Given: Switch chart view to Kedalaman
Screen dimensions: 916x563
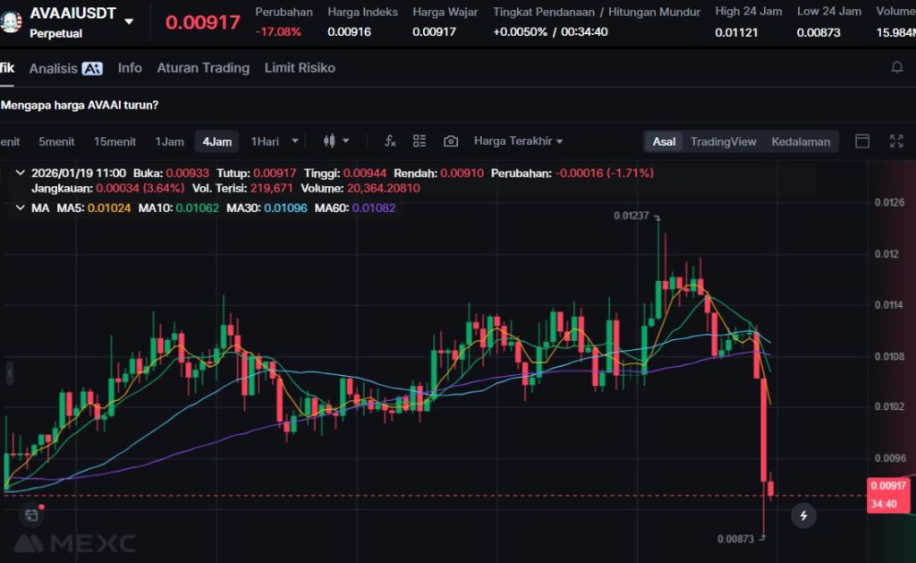Looking at the screenshot, I should tap(801, 141).
